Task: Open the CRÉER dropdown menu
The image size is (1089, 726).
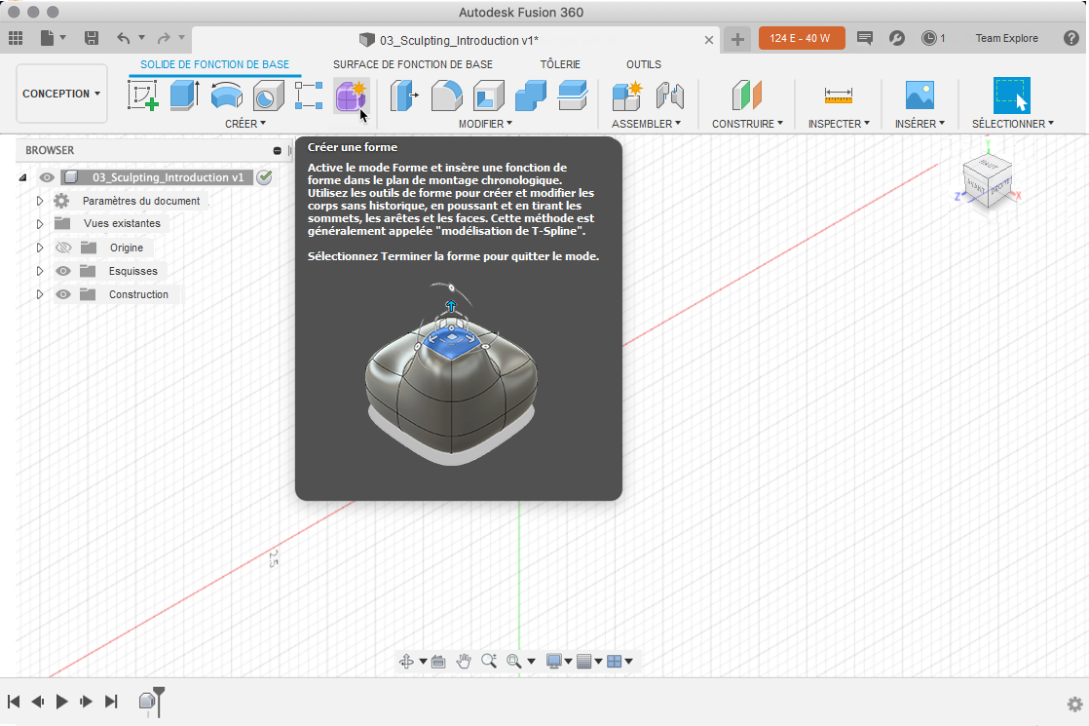Action: point(245,124)
